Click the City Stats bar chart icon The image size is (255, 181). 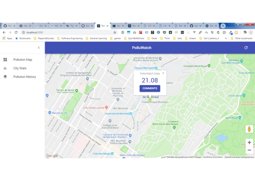5,68
